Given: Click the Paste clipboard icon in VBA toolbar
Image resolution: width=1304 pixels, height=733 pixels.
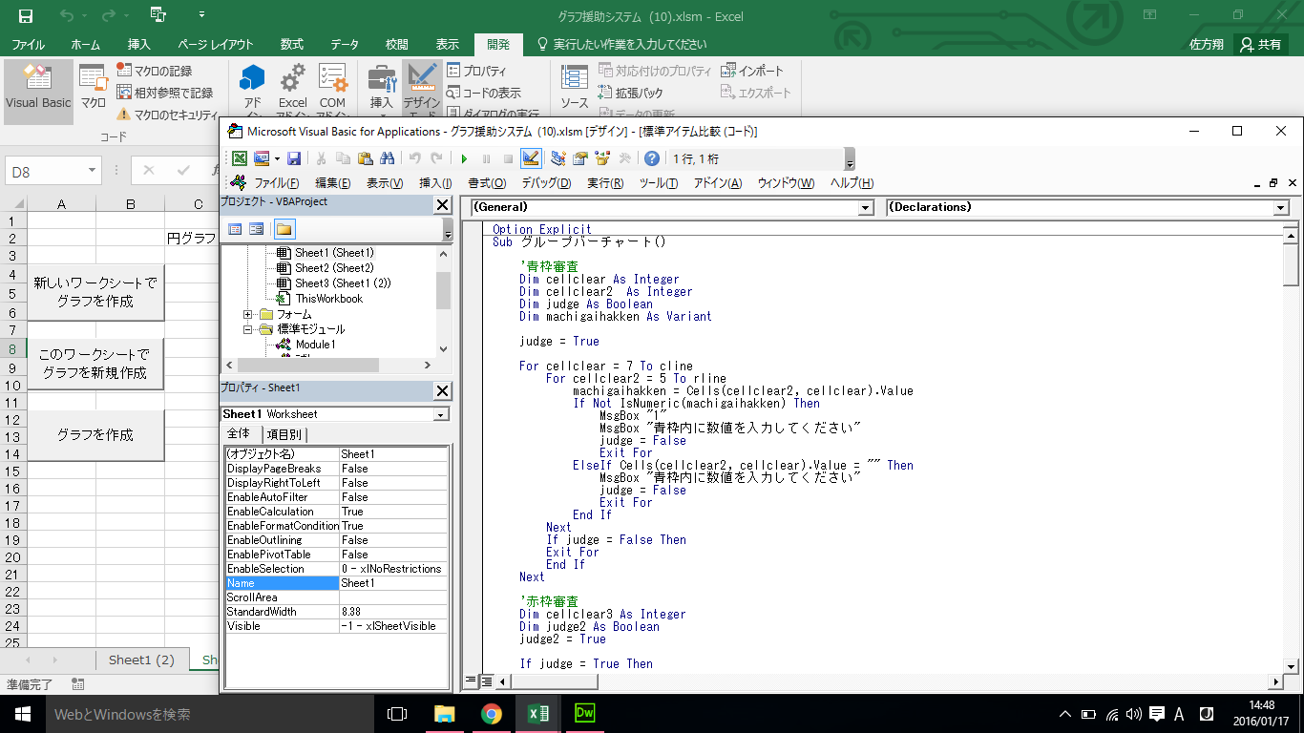Looking at the screenshot, I should tap(364, 159).
